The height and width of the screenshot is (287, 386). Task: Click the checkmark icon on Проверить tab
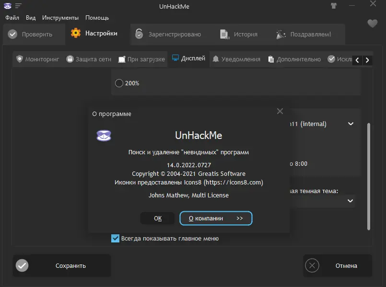click(x=12, y=34)
